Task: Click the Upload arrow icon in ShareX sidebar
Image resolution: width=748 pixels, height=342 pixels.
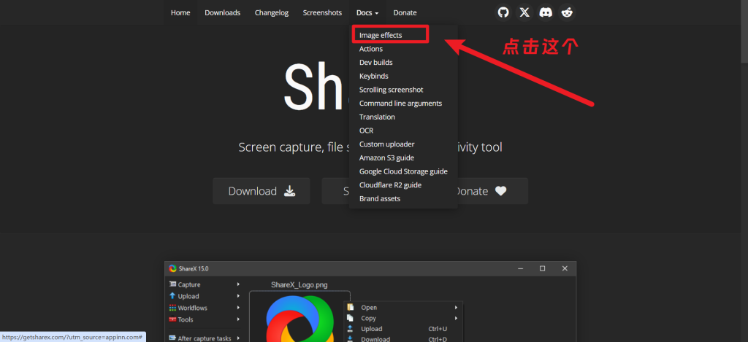Action: (172, 296)
